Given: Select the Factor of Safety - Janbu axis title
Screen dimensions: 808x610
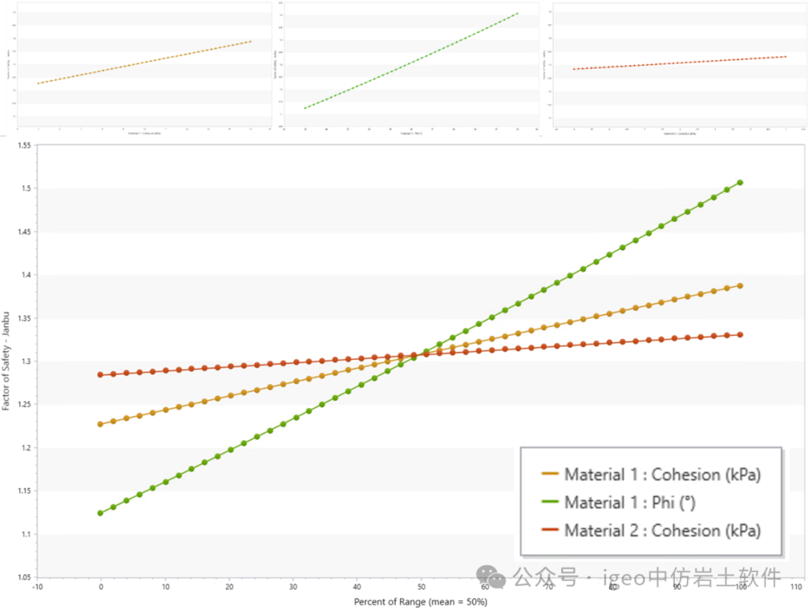Looking at the screenshot, I should click(x=7, y=362).
